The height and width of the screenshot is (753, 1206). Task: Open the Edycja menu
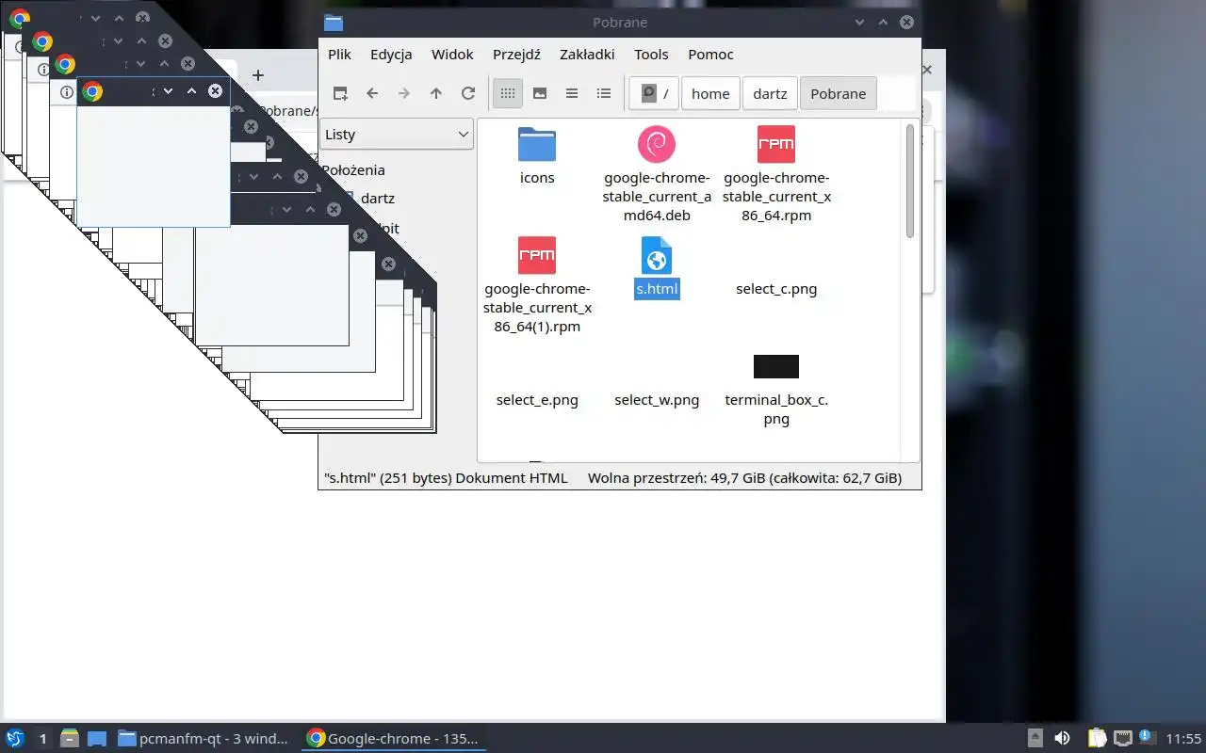391,55
